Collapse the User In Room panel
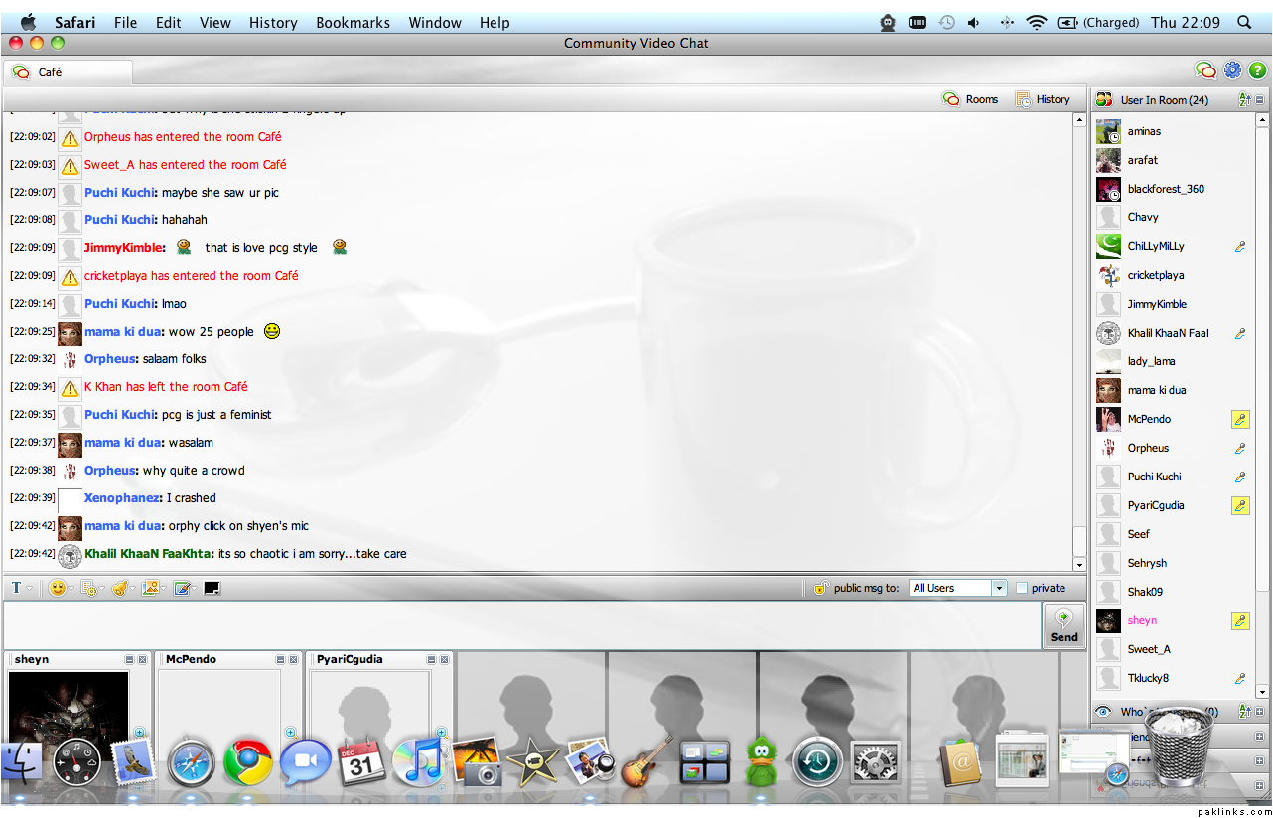 1260,100
